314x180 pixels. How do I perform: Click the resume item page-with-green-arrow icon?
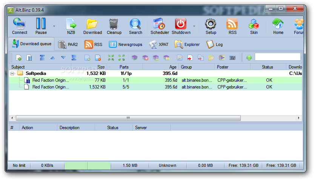click(x=18, y=58)
